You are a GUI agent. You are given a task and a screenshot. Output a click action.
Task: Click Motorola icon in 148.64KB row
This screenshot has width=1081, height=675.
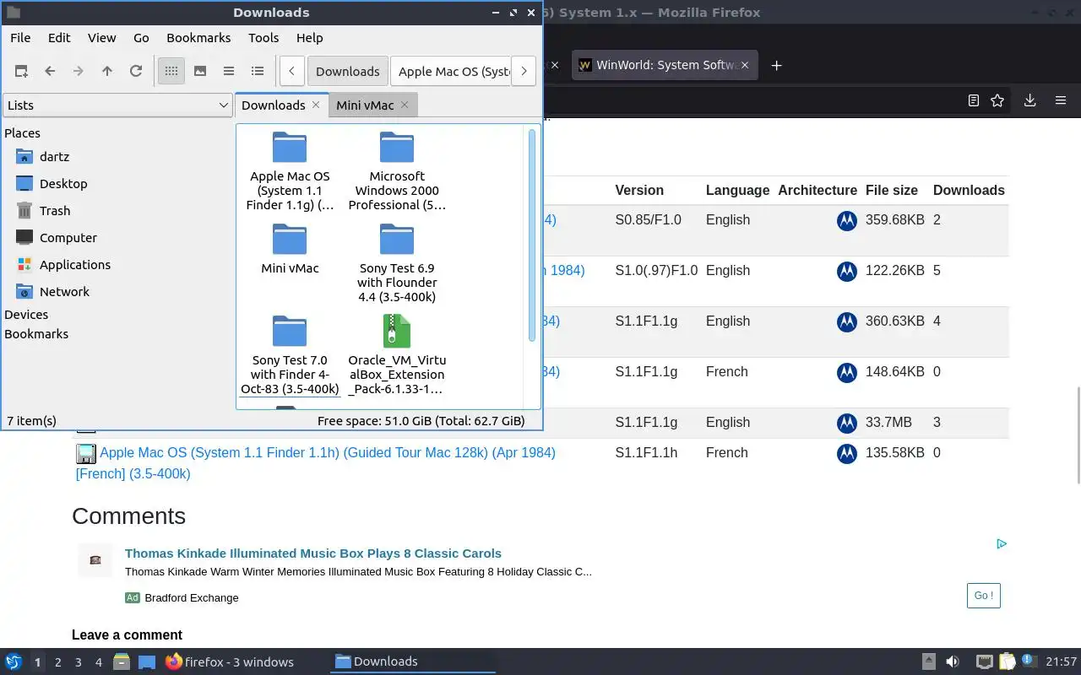pos(847,373)
